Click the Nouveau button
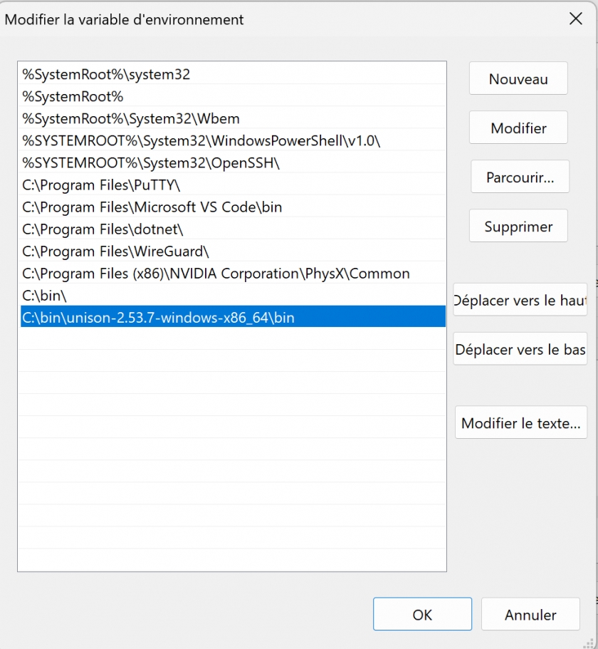Image resolution: width=598 pixels, height=649 pixels. coord(518,78)
